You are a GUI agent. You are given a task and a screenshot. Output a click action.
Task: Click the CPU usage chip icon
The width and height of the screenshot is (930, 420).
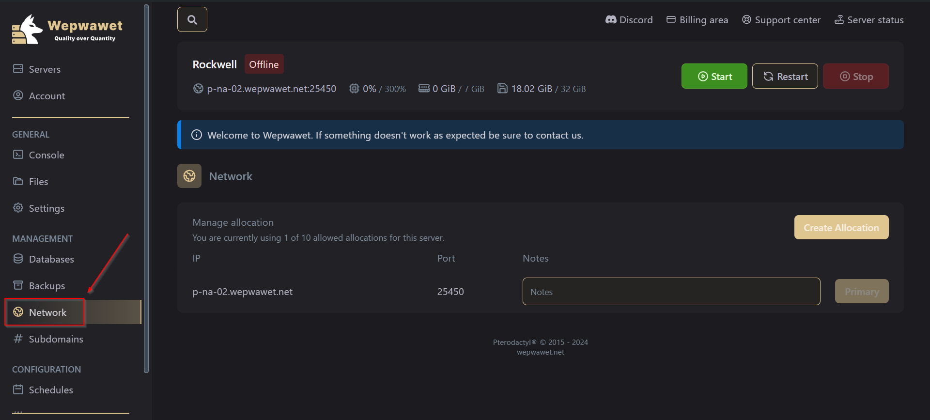355,88
